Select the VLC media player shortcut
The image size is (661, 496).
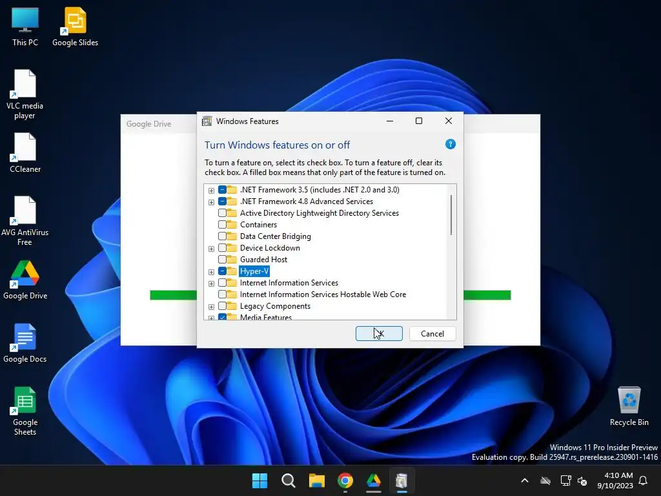(x=25, y=94)
